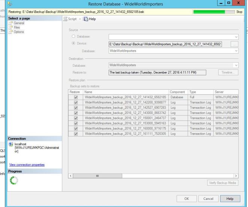This screenshot has height=207, width=248.
Task: Click the Device browse ellipsis button
Action: click(234, 44)
